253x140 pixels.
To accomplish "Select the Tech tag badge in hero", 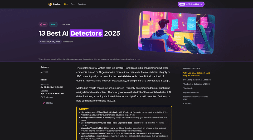I will click(53, 24).
